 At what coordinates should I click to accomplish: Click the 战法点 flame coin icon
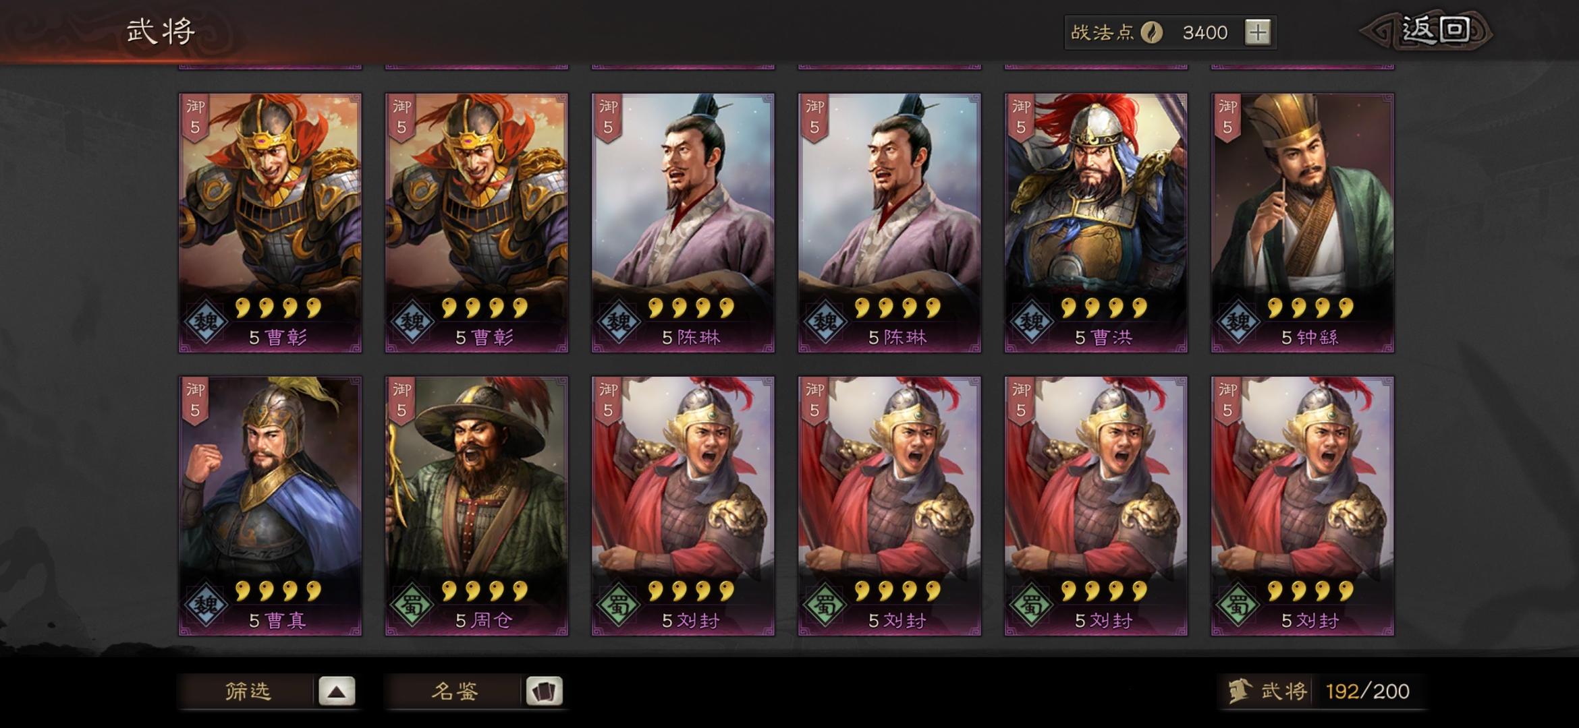tap(1151, 32)
